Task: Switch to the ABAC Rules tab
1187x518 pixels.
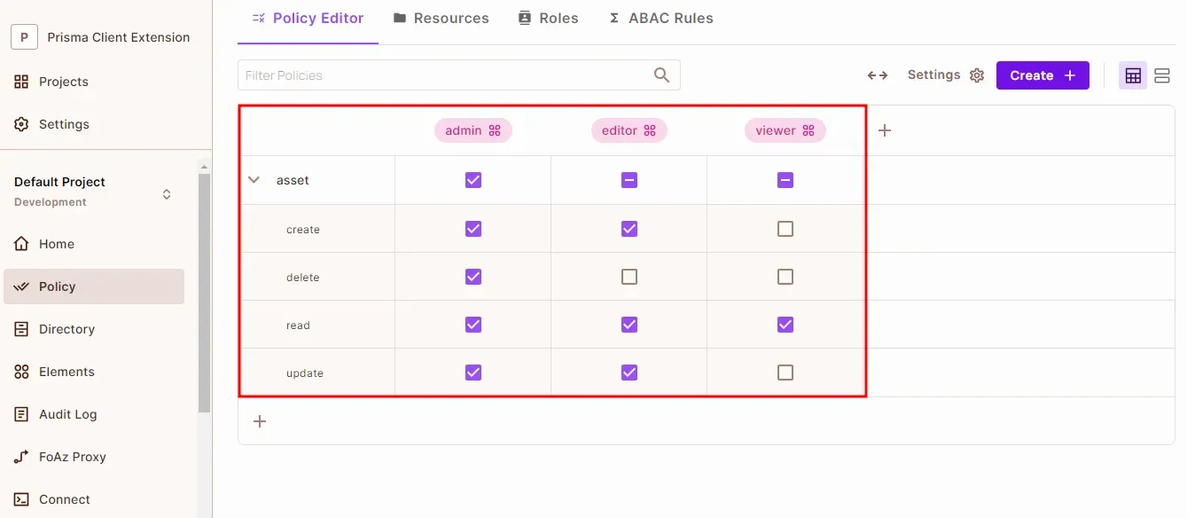Action: 660,18
